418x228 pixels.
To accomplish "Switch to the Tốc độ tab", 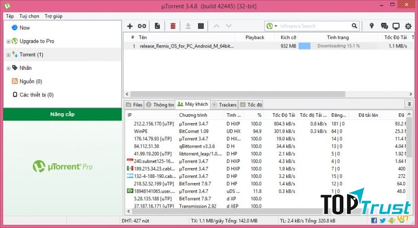I will pos(251,105).
